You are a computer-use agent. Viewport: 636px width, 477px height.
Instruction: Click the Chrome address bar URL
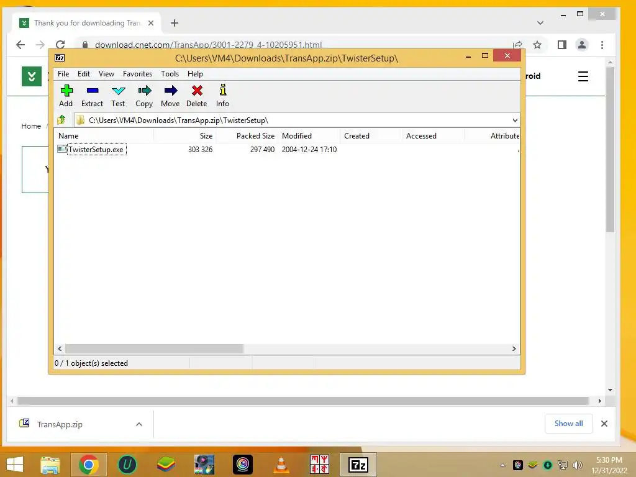(x=208, y=45)
